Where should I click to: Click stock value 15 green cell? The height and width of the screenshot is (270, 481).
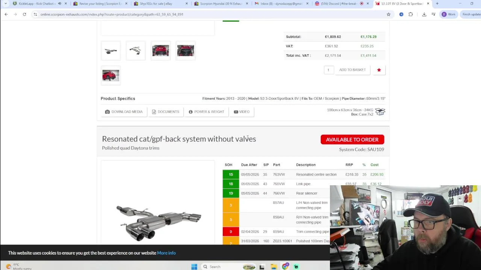pyautogui.click(x=231, y=174)
